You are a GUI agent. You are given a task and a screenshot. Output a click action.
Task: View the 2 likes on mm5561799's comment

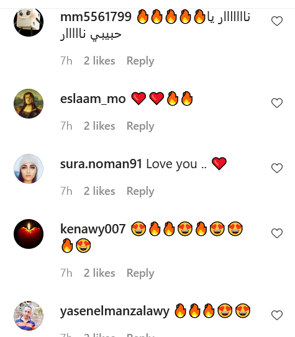click(x=99, y=61)
